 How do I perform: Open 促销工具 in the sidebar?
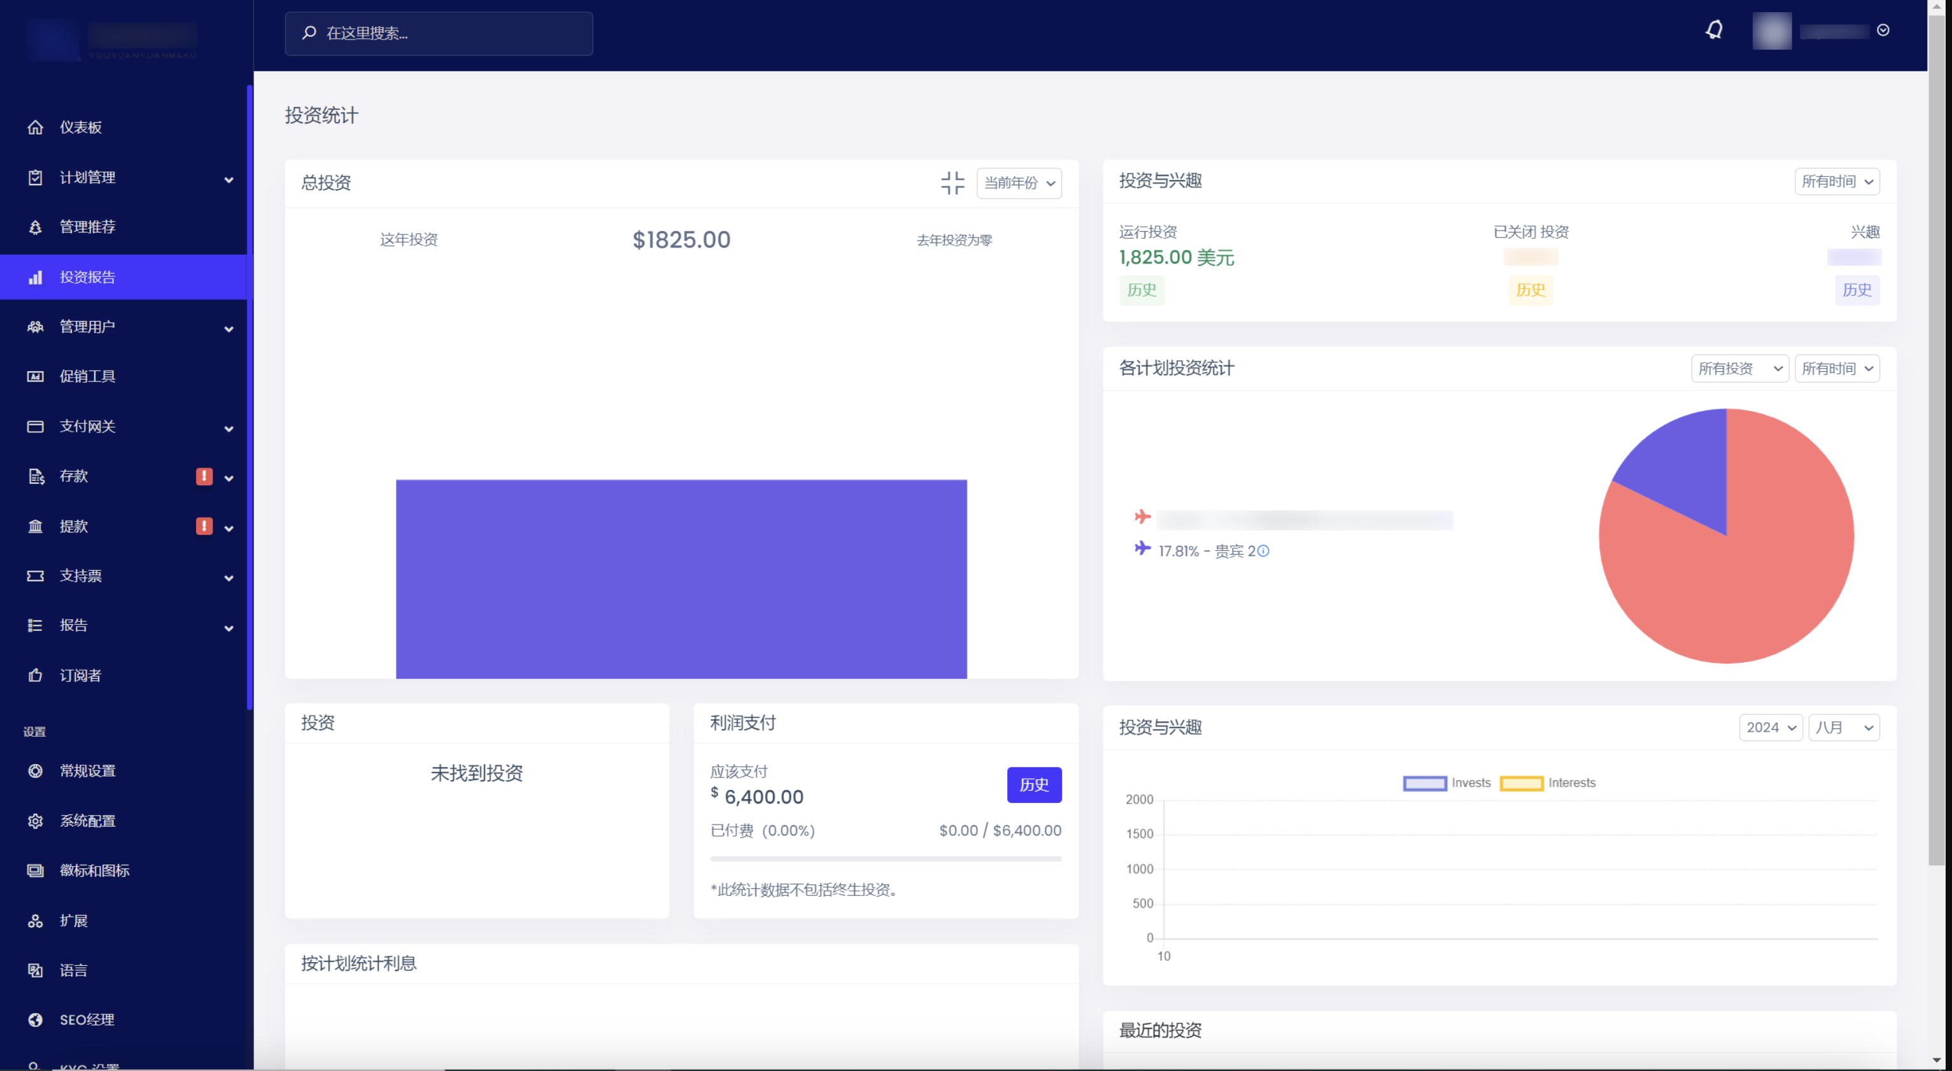(x=88, y=376)
